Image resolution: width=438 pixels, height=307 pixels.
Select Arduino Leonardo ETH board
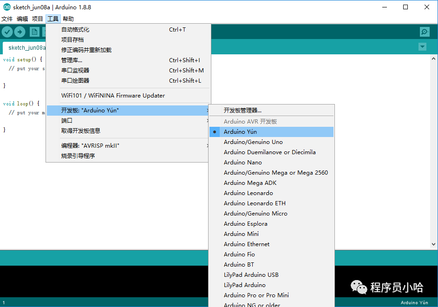[x=255, y=203]
